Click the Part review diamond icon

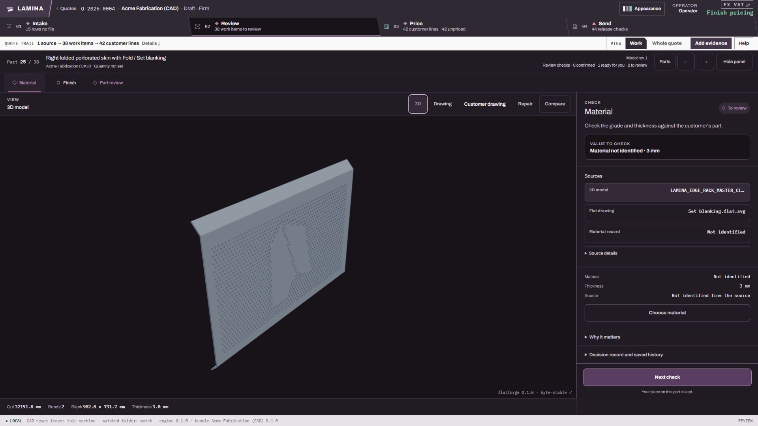(x=95, y=83)
